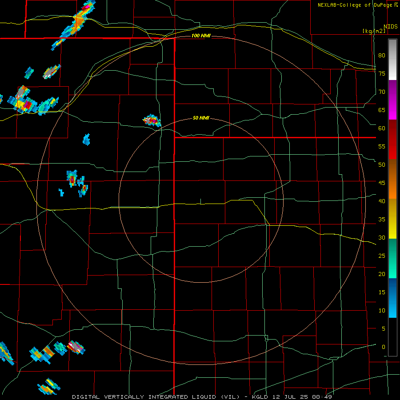Pick the blue segment of the color bar
This screenshot has width=400, height=400.
[x=392, y=298]
